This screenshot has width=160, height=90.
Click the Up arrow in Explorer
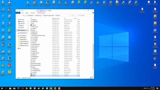click(23, 15)
